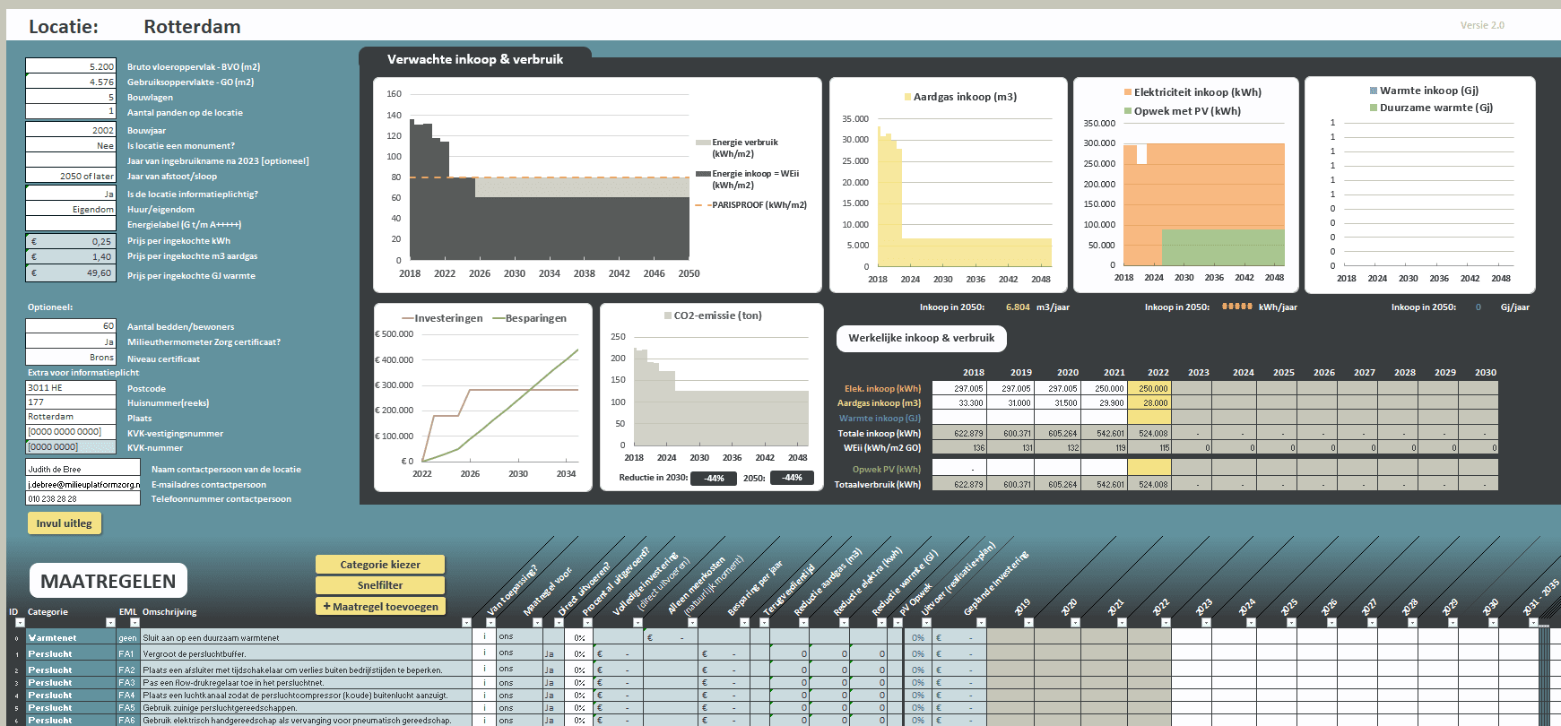The image size is (1561, 726).
Task: Click the info 'i' in the FA4 row
Action: [x=485, y=695]
